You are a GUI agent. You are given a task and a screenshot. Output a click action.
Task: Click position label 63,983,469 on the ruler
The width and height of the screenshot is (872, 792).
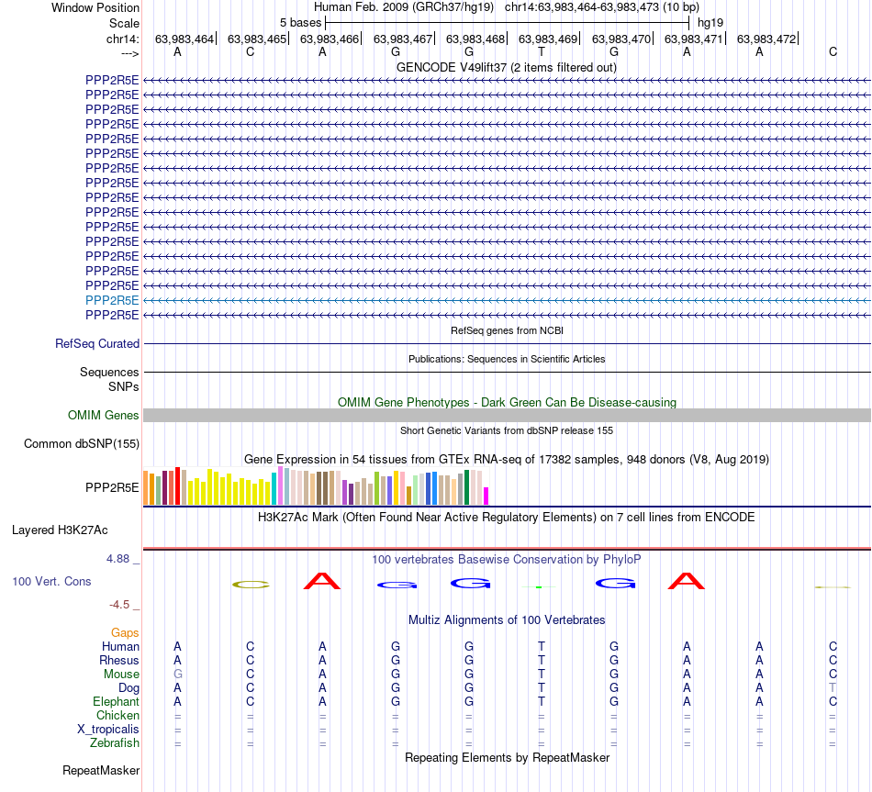(x=548, y=39)
